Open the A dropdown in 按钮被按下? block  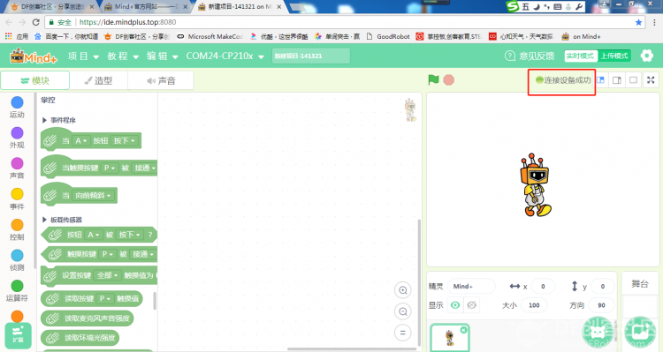[93, 235]
